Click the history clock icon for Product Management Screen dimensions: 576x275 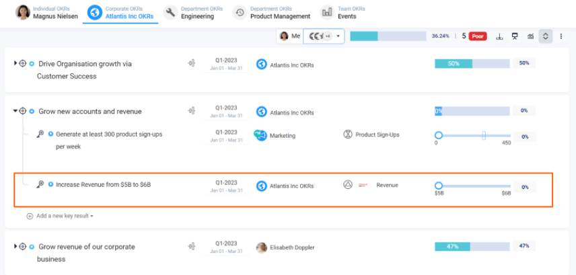tap(240, 13)
